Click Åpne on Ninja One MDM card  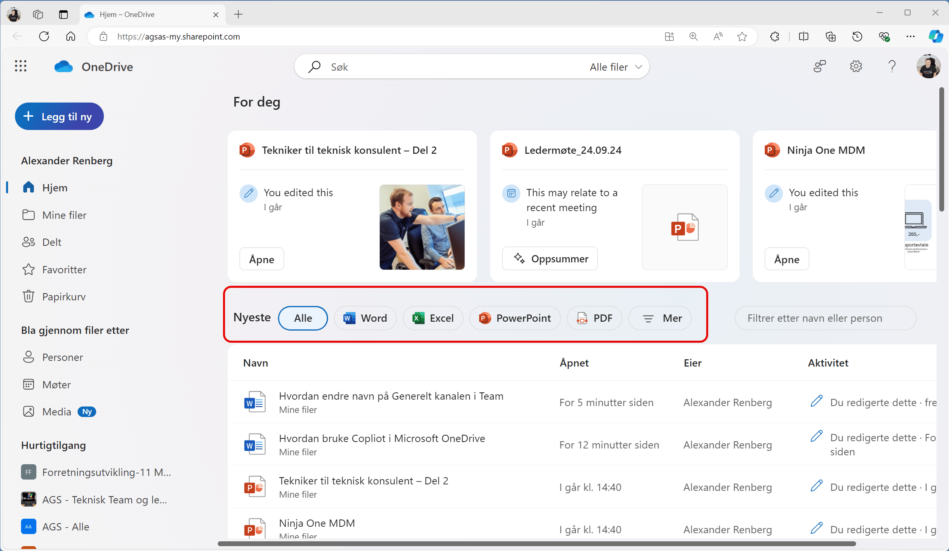[787, 259]
